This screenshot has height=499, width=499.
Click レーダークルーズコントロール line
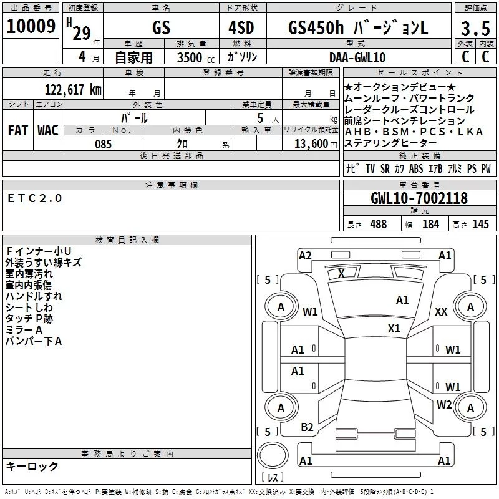(x=409, y=110)
